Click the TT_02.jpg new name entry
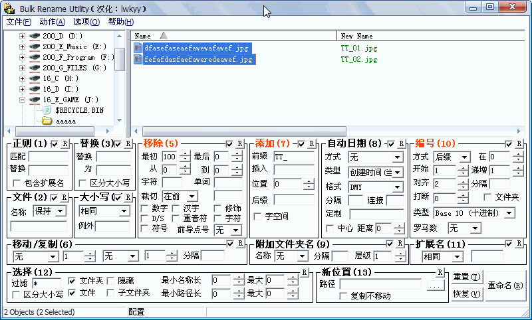The width and height of the screenshot is (532, 320). tap(359, 59)
